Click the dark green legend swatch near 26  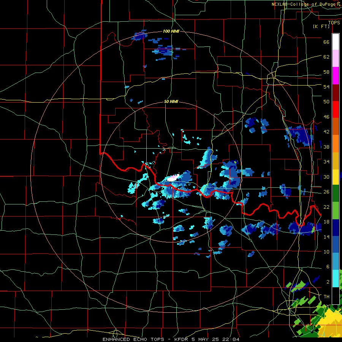[336, 193]
